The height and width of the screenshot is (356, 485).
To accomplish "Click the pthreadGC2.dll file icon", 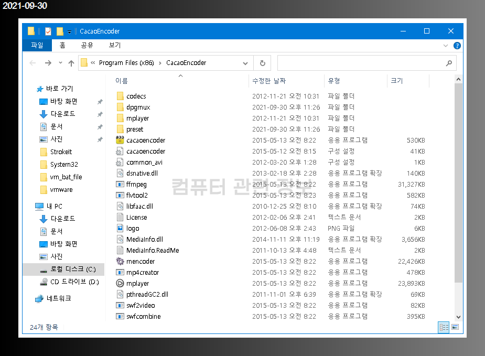I will 120,295.
